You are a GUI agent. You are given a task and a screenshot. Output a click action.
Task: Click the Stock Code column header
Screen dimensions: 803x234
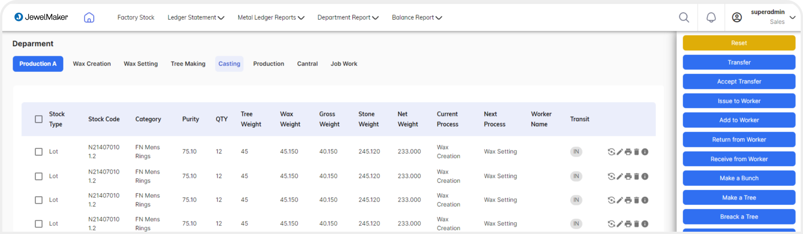point(104,119)
